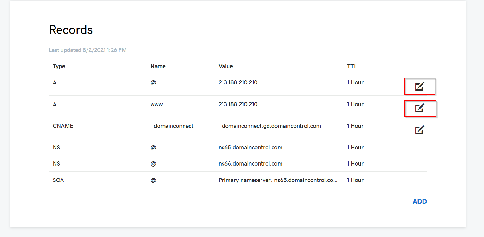The height and width of the screenshot is (237, 484).
Task: Click the ns65.domaincontrol.com NS value
Action: pos(250,148)
